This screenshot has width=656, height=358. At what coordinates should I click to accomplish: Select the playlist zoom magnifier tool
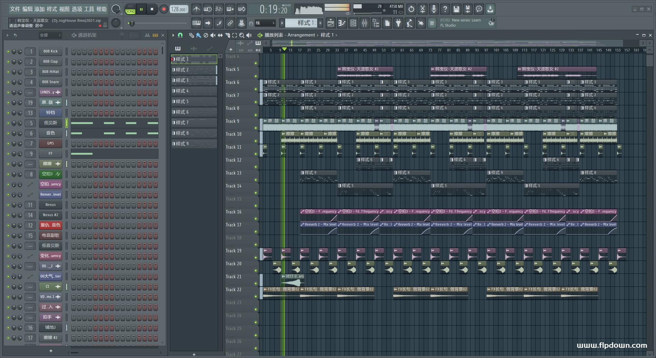click(242, 35)
